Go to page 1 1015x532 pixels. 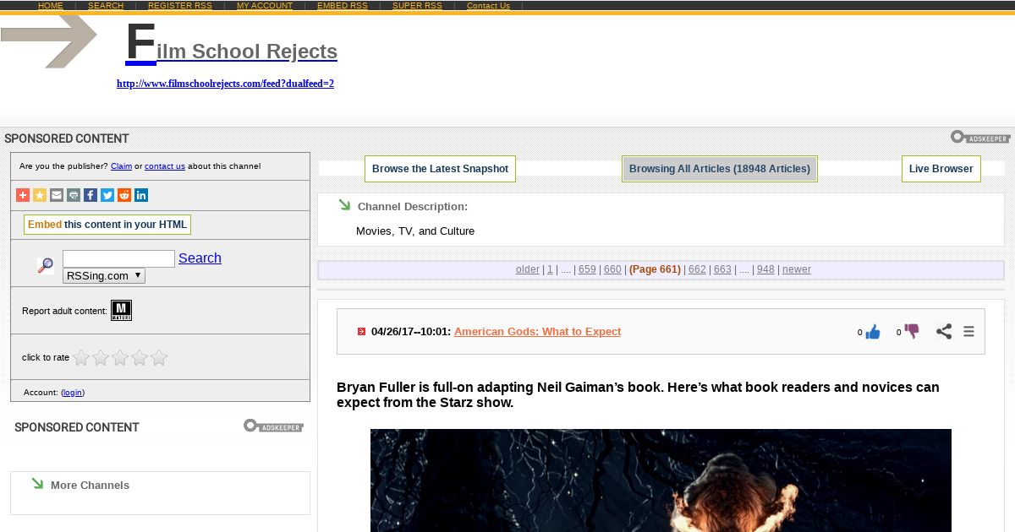(550, 269)
